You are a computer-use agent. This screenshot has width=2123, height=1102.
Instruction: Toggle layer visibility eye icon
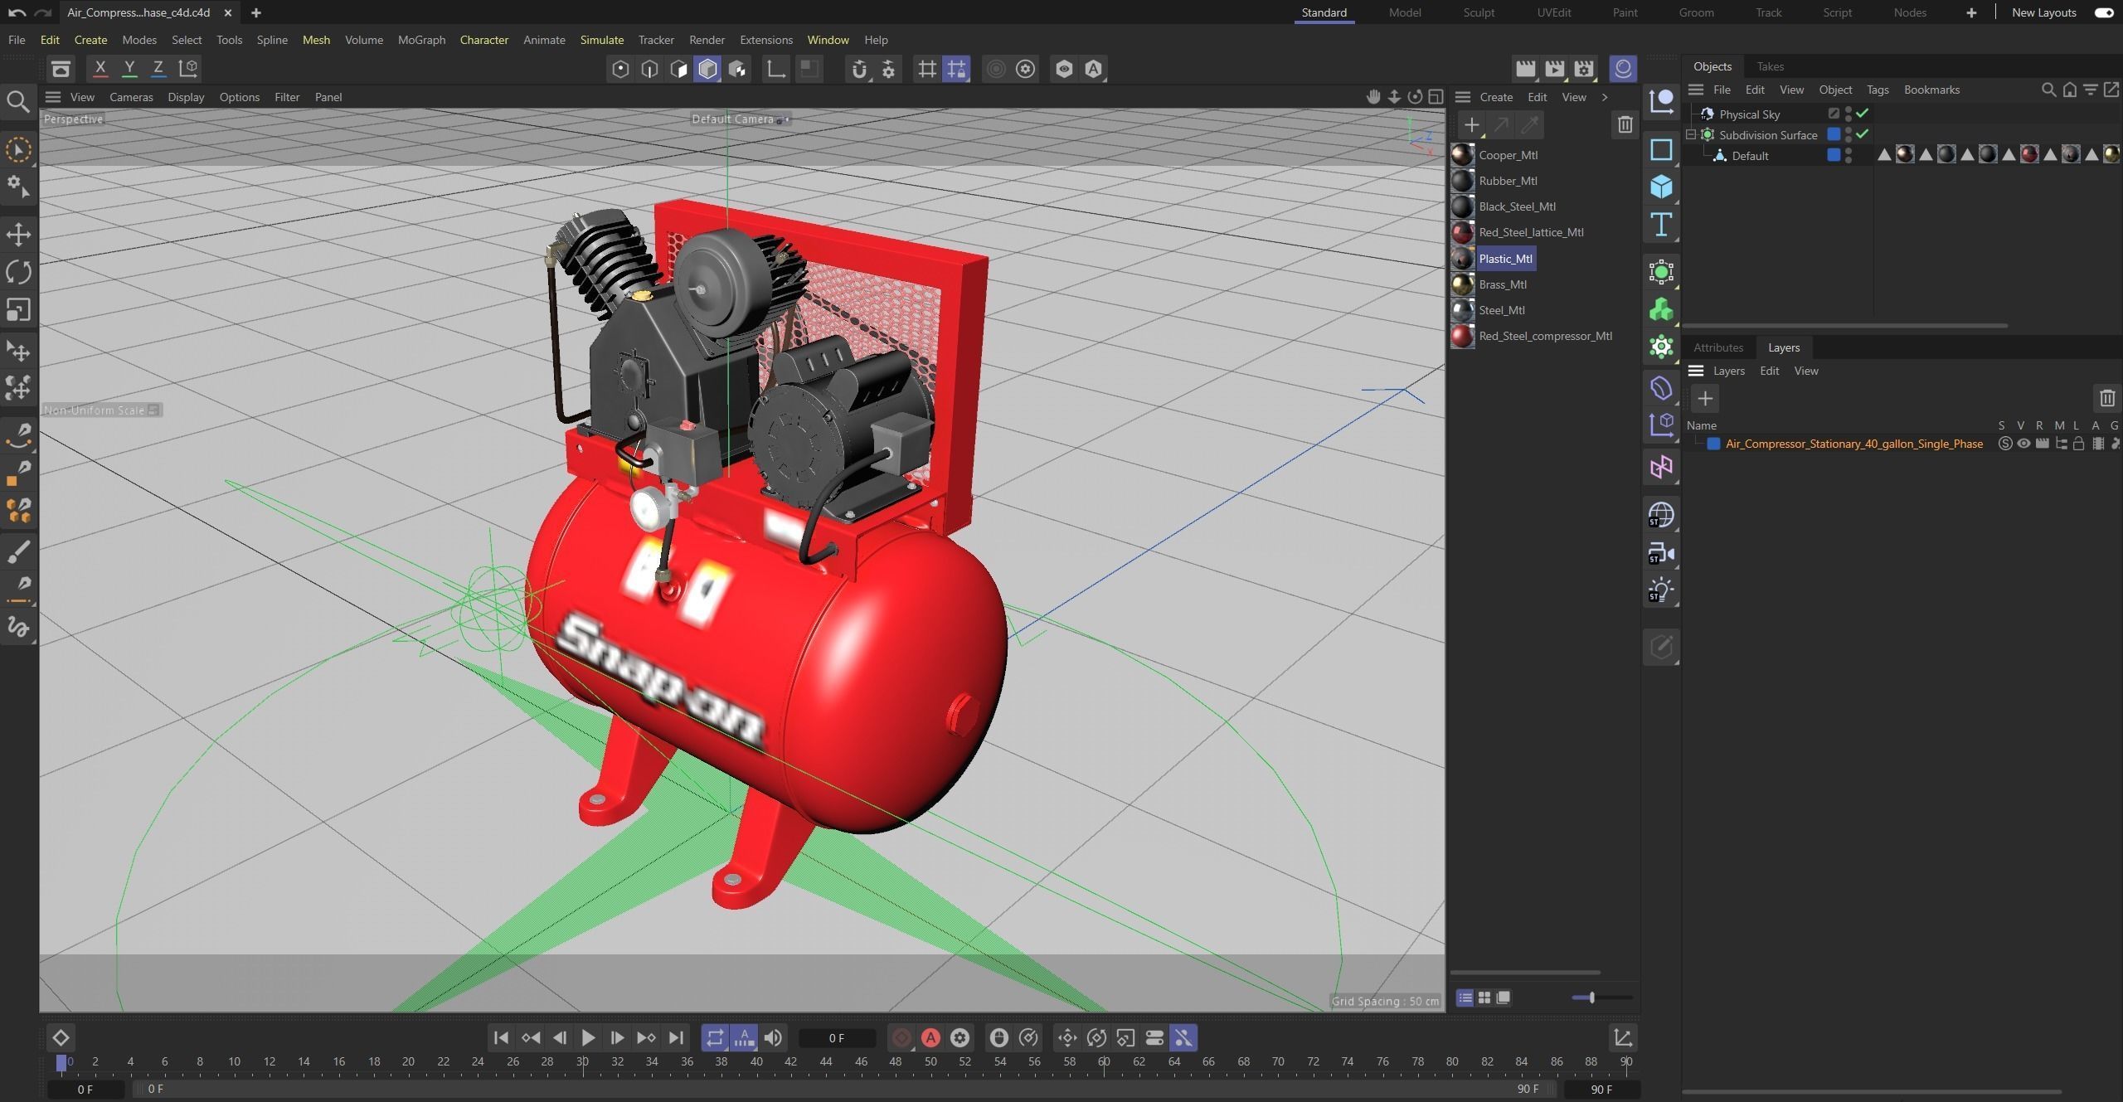[x=2023, y=444]
